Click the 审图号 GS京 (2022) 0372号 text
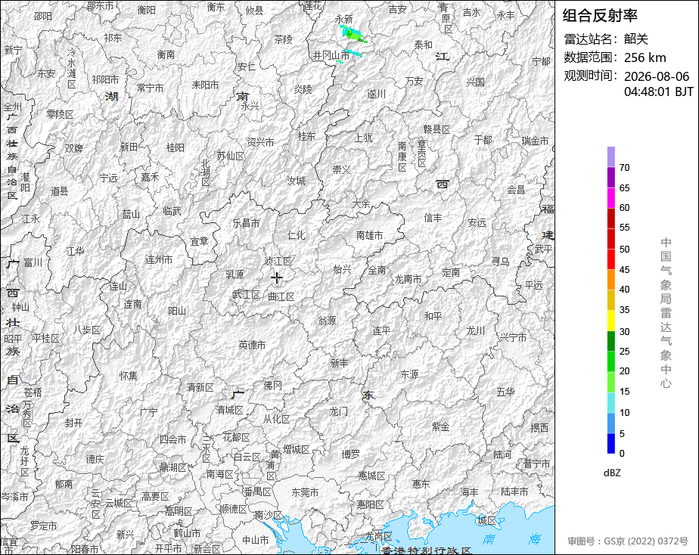This screenshot has height=555, width=699. coord(628,541)
